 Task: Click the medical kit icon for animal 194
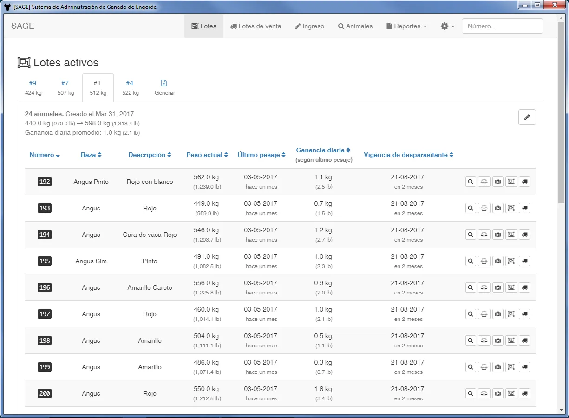pyautogui.click(x=497, y=235)
